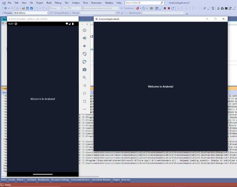Switch to the Command Window tab
This screenshot has width=237, height=187.
click(80, 180)
